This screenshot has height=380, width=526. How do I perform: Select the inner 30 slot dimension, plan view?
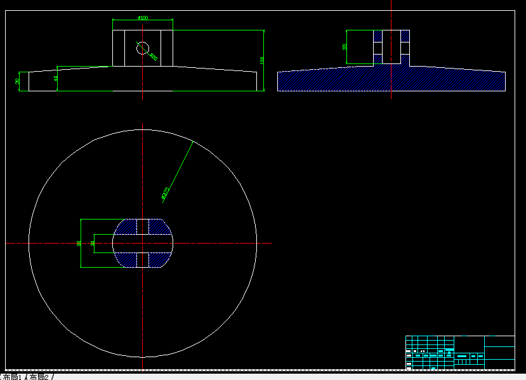(92, 244)
